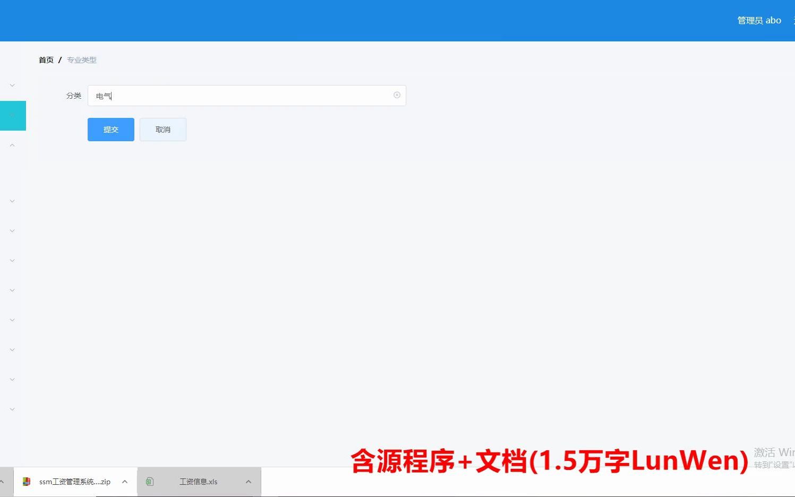Expand options for the ssm zip download

[125, 482]
